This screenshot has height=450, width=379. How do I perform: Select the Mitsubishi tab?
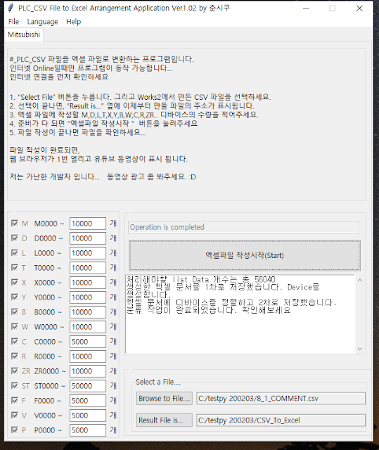pyautogui.click(x=24, y=34)
